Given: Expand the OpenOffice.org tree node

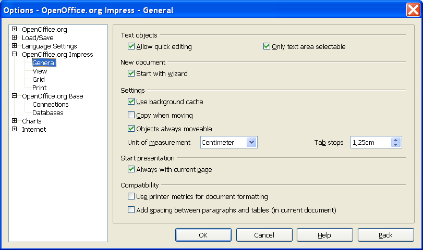Looking at the screenshot, I should [x=15, y=29].
